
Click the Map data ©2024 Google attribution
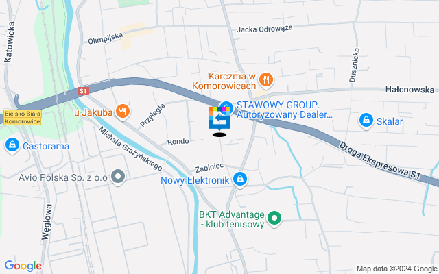click(x=397, y=269)
